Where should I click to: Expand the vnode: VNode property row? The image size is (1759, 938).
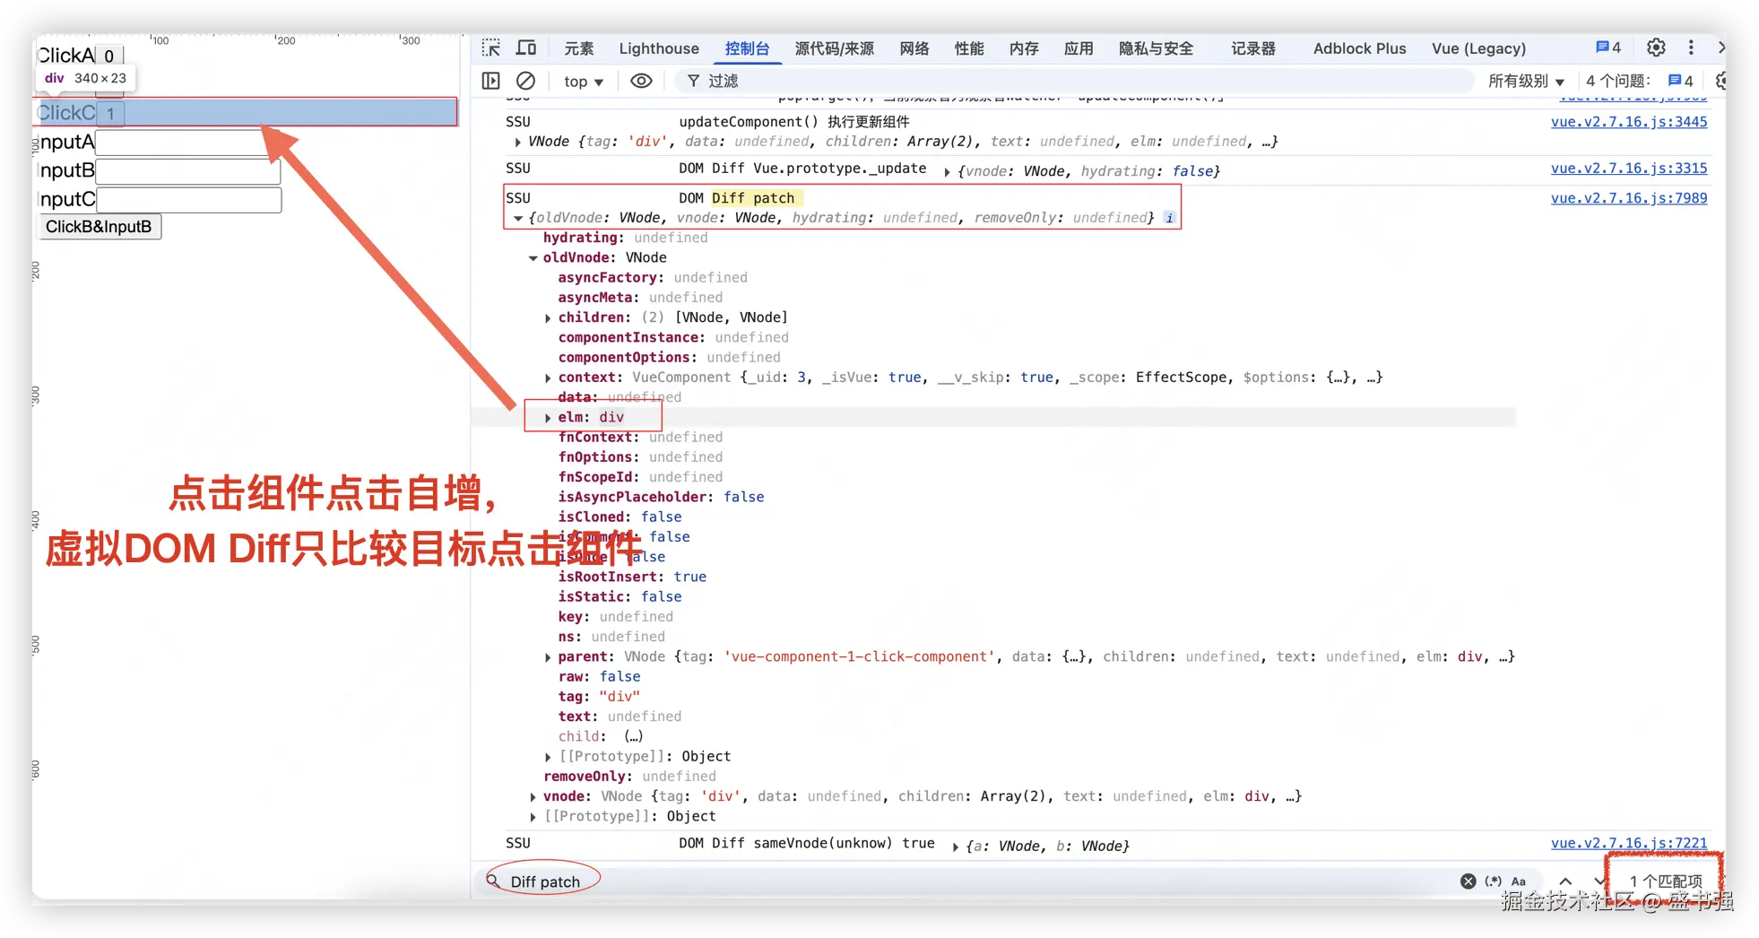(533, 796)
